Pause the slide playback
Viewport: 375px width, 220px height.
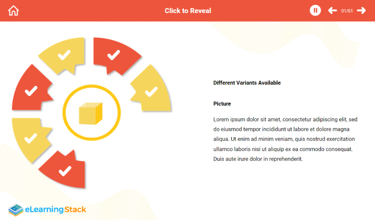[x=315, y=11]
